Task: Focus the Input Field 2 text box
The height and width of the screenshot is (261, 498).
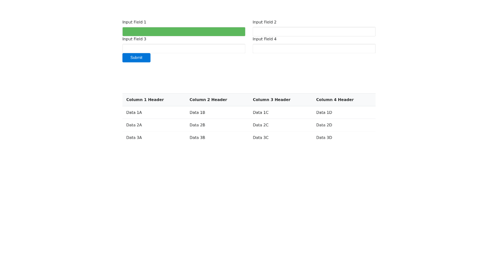Action: click(314, 31)
